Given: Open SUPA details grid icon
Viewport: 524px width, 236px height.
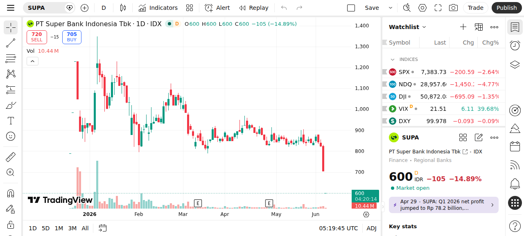Looking at the screenshot, I should pyautogui.click(x=463, y=137).
